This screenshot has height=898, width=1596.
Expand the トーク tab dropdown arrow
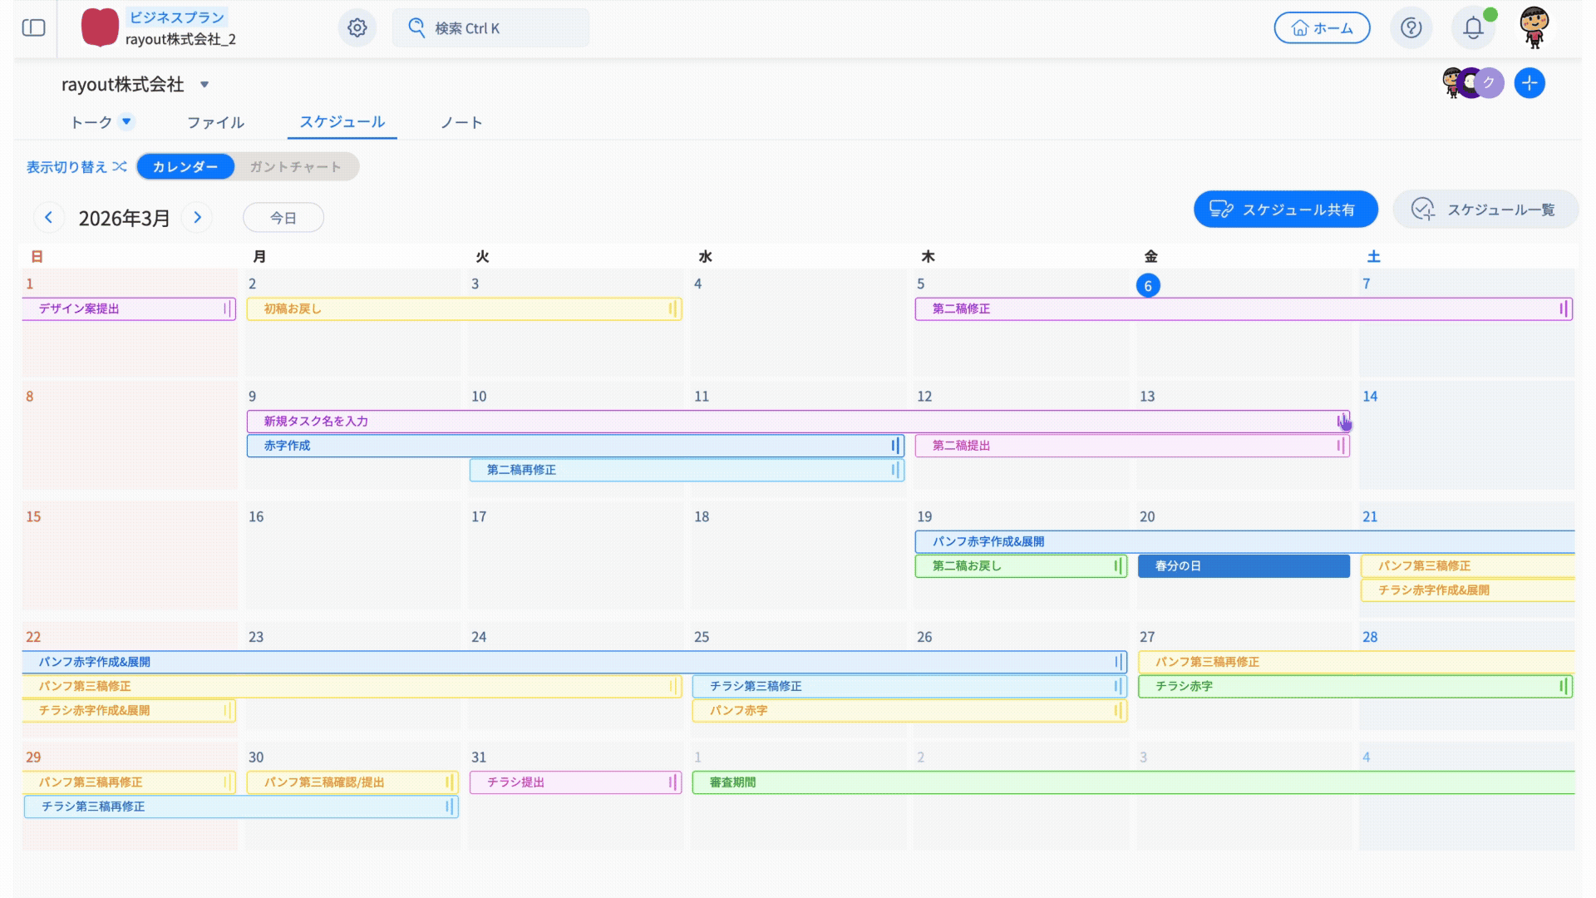126,121
